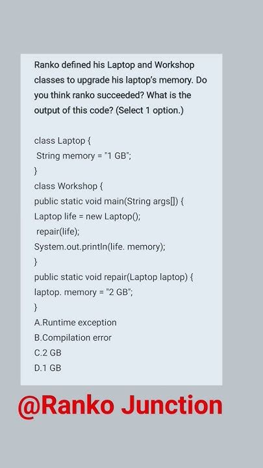Click the closing brace after String memory

point(36,171)
